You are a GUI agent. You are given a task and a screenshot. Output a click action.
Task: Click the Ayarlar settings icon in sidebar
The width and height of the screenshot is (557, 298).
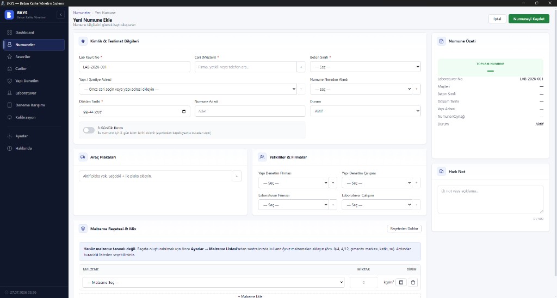coord(10,136)
